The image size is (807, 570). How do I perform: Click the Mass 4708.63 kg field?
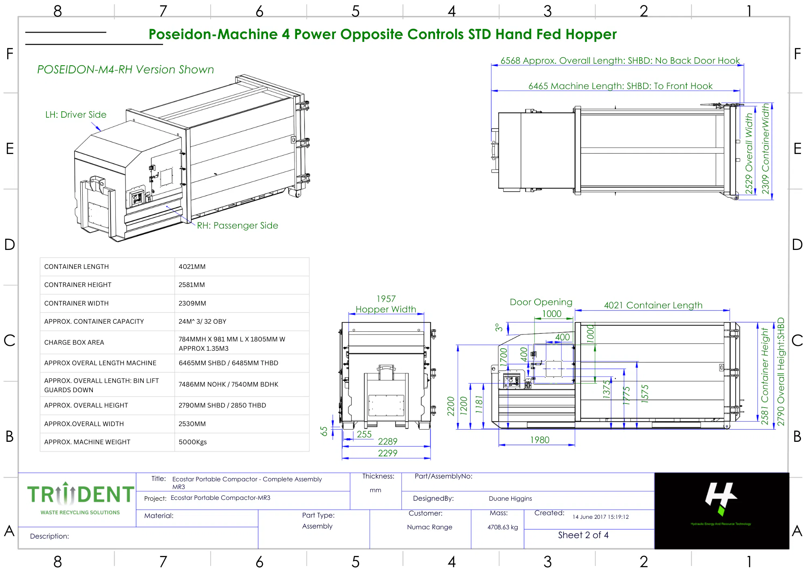(x=502, y=527)
